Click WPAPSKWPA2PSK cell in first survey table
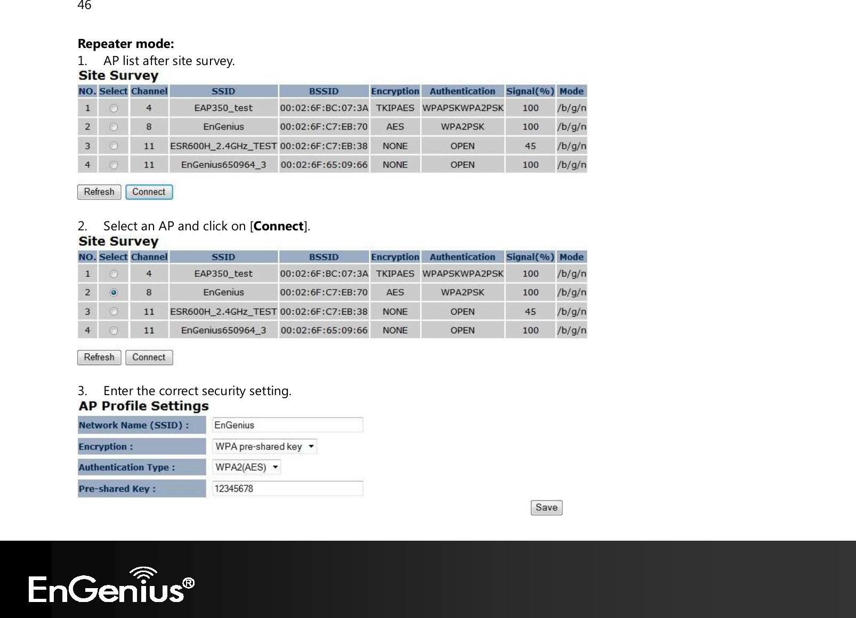Screen dimensions: 856x618 [x=463, y=108]
